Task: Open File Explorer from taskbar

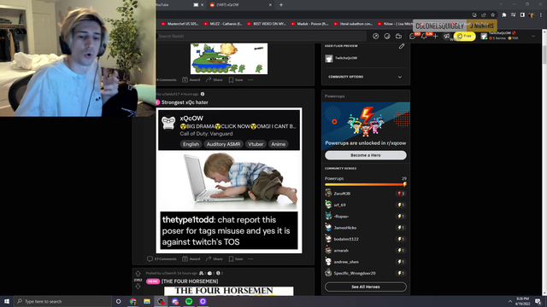Action: [x=147, y=301]
